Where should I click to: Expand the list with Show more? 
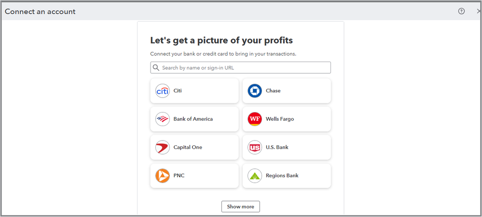tap(241, 206)
